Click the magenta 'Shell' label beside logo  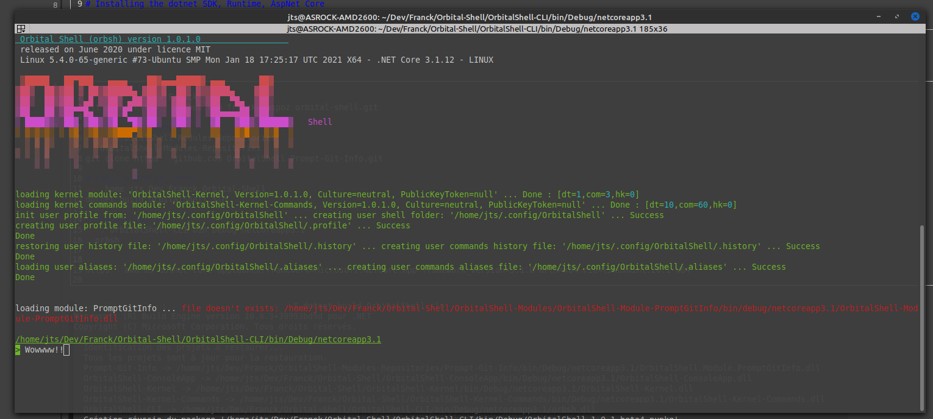pos(320,122)
